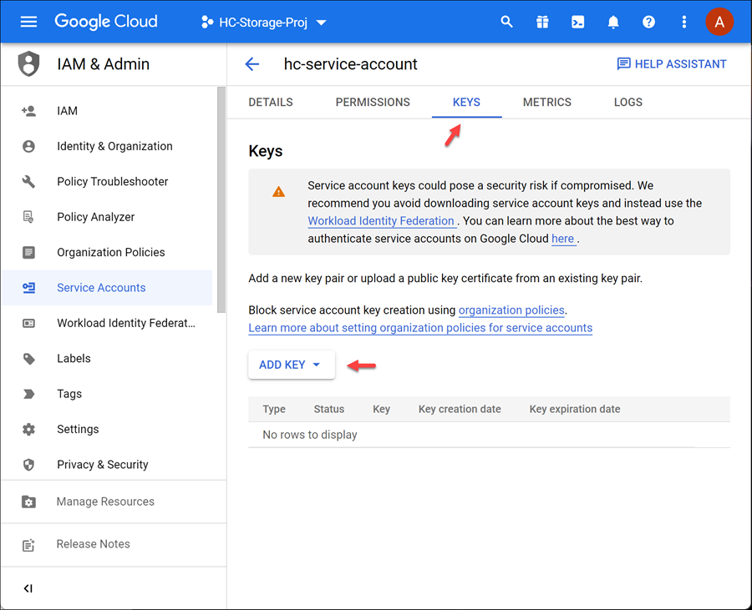Go back using the left arrow
Screen dimensions: 752x610
click(x=252, y=63)
